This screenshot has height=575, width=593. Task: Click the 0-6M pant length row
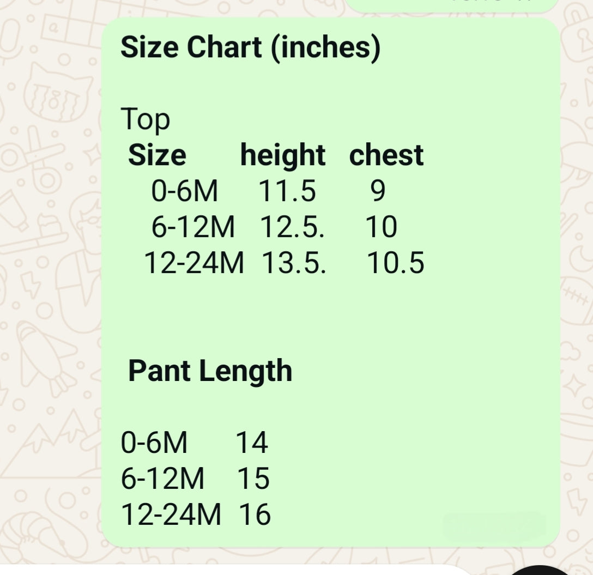tap(154, 443)
